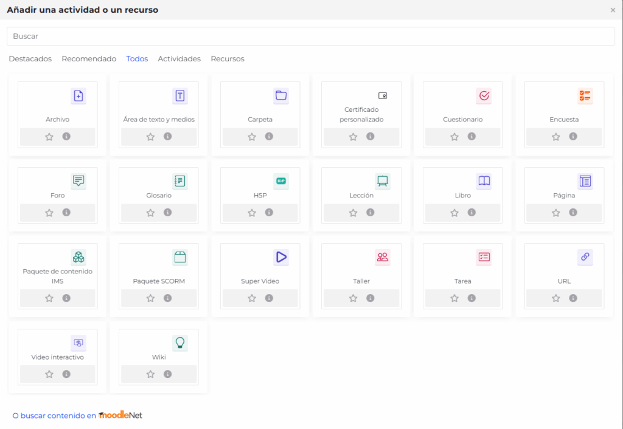This screenshot has width=623, height=429.
Task: Pick the Super Video play icon
Action: pyautogui.click(x=280, y=257)
